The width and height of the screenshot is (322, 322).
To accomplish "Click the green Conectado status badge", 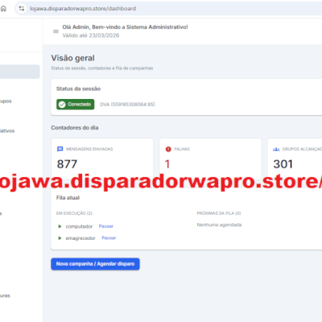I will click(x=76, y=105).
